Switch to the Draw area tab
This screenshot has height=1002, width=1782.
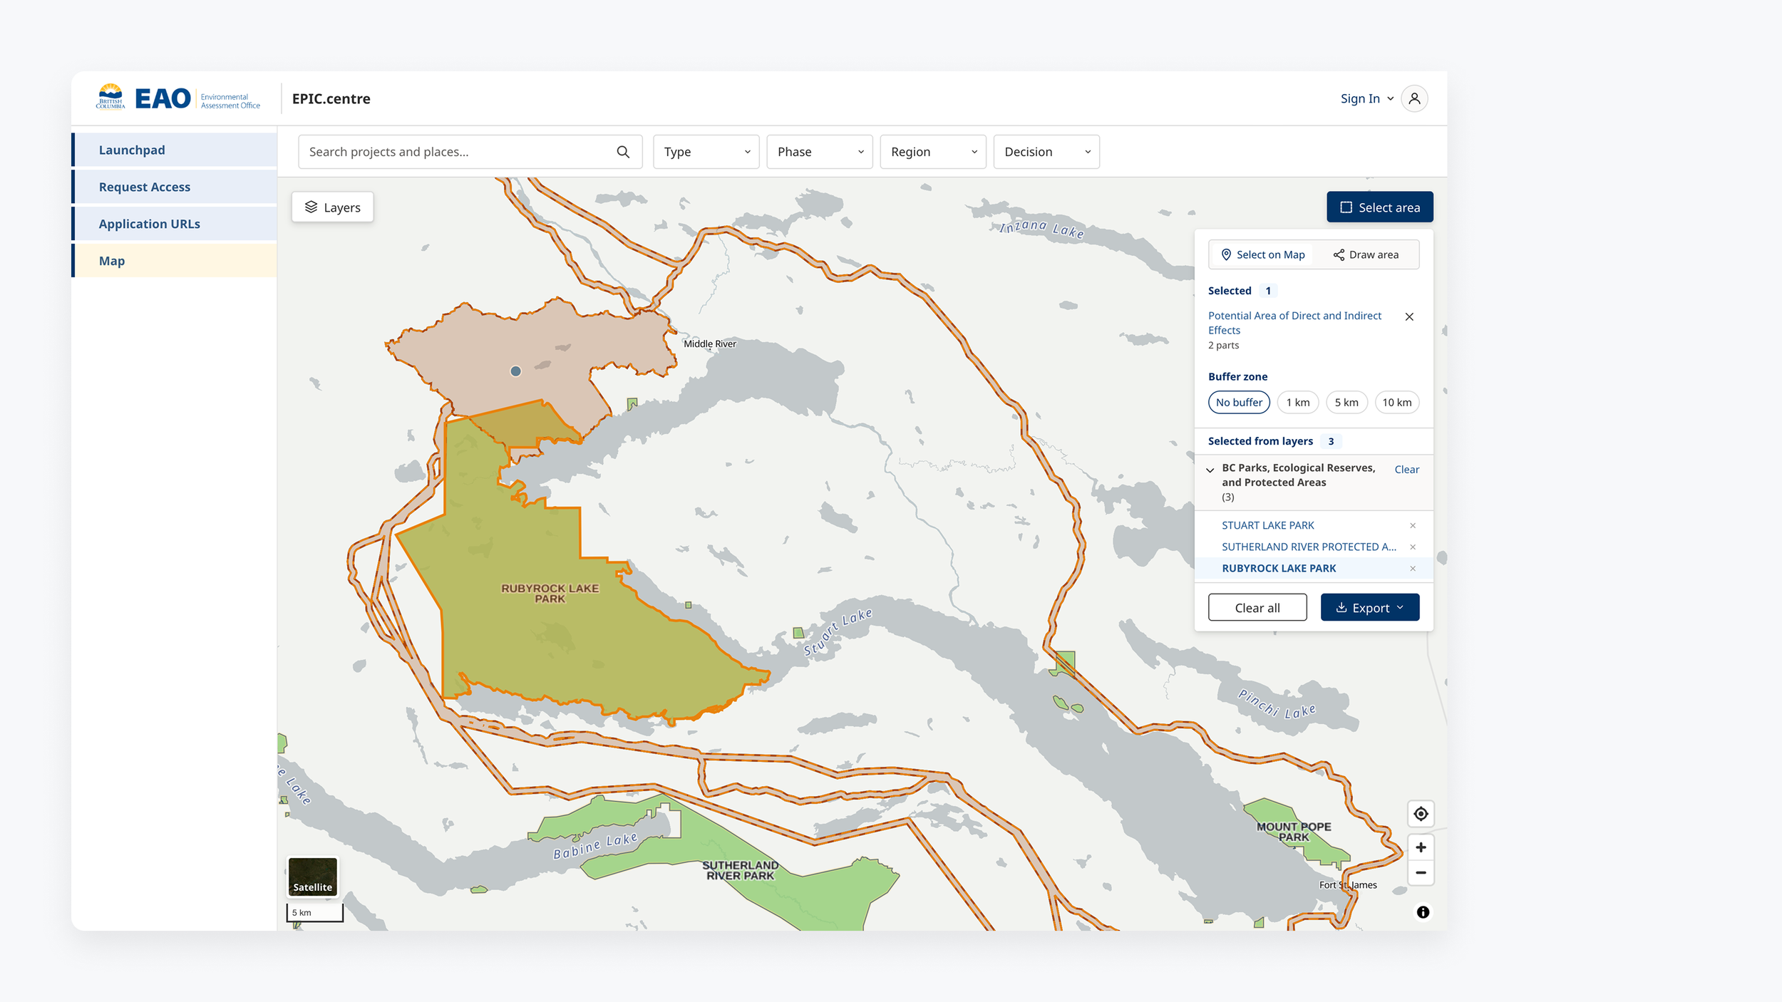[1366, 254]
